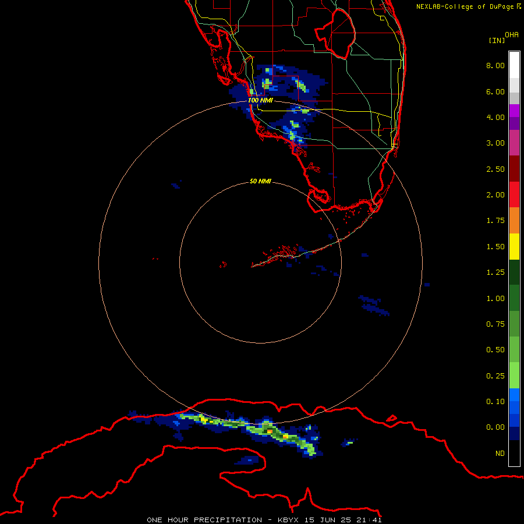Click the 1.00 scale value
The width and height of the screenshot is (524, 524).
click(x=495, y=299)
